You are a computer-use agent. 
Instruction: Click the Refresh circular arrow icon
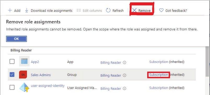coord(108,10)
